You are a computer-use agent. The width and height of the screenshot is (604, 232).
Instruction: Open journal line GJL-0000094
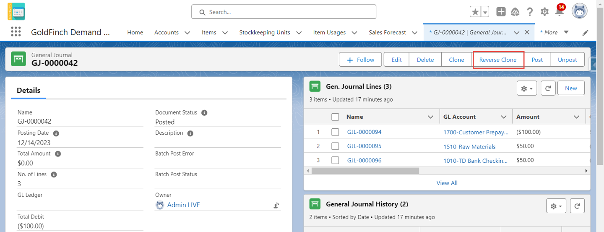(x=364, y=132)
